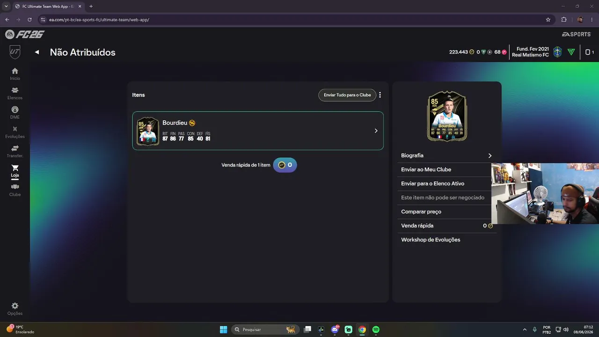Open the Chrome profile avatar

[x=580, y=20]
